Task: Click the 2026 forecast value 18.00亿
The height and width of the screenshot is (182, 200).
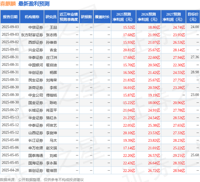Action: (154, 103)
